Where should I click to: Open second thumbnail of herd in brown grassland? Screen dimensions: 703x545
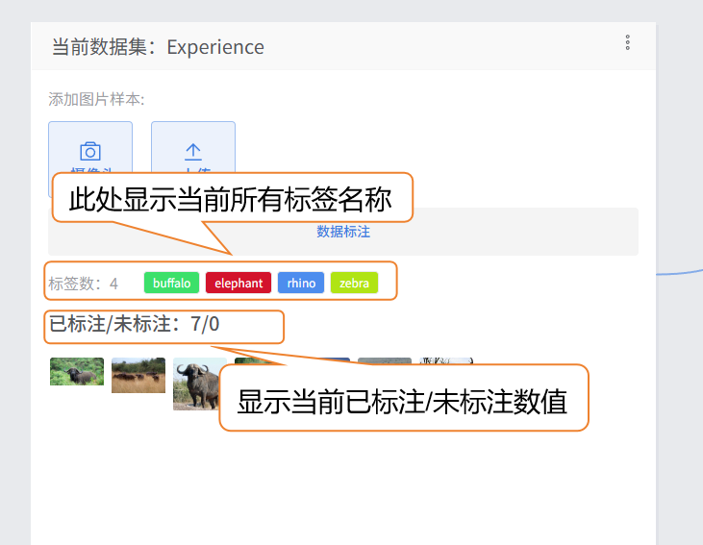(138, 375)
